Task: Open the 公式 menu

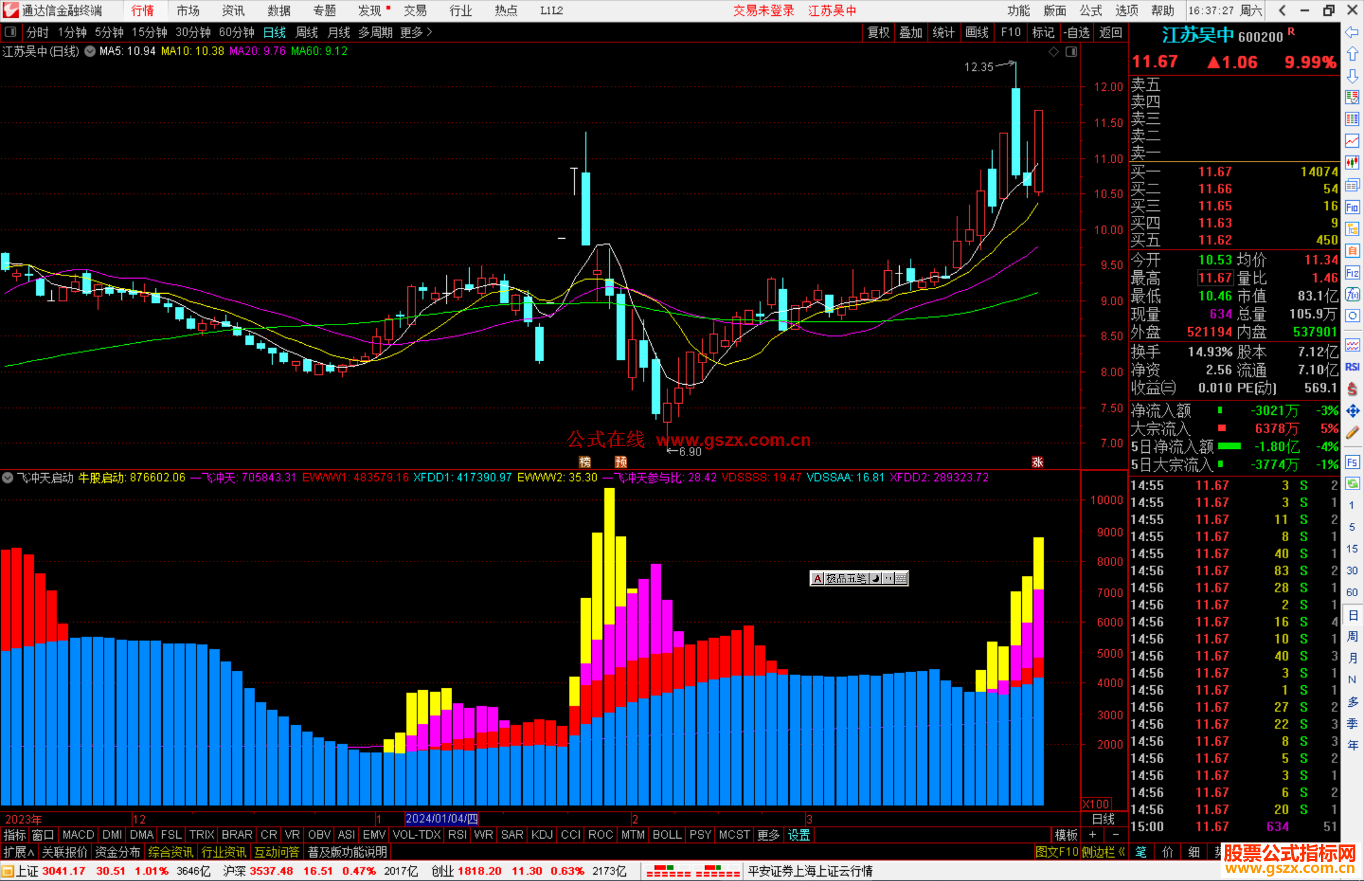Action: pyautogui.click(x=1091, y=10)
